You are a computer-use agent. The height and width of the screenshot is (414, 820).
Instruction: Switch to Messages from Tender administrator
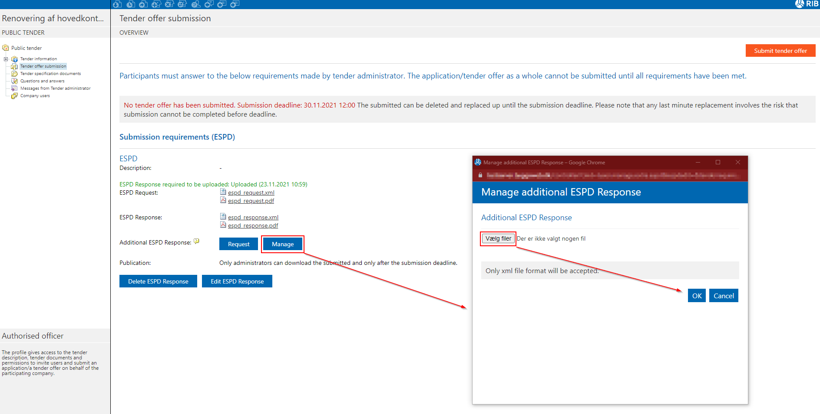55,88
